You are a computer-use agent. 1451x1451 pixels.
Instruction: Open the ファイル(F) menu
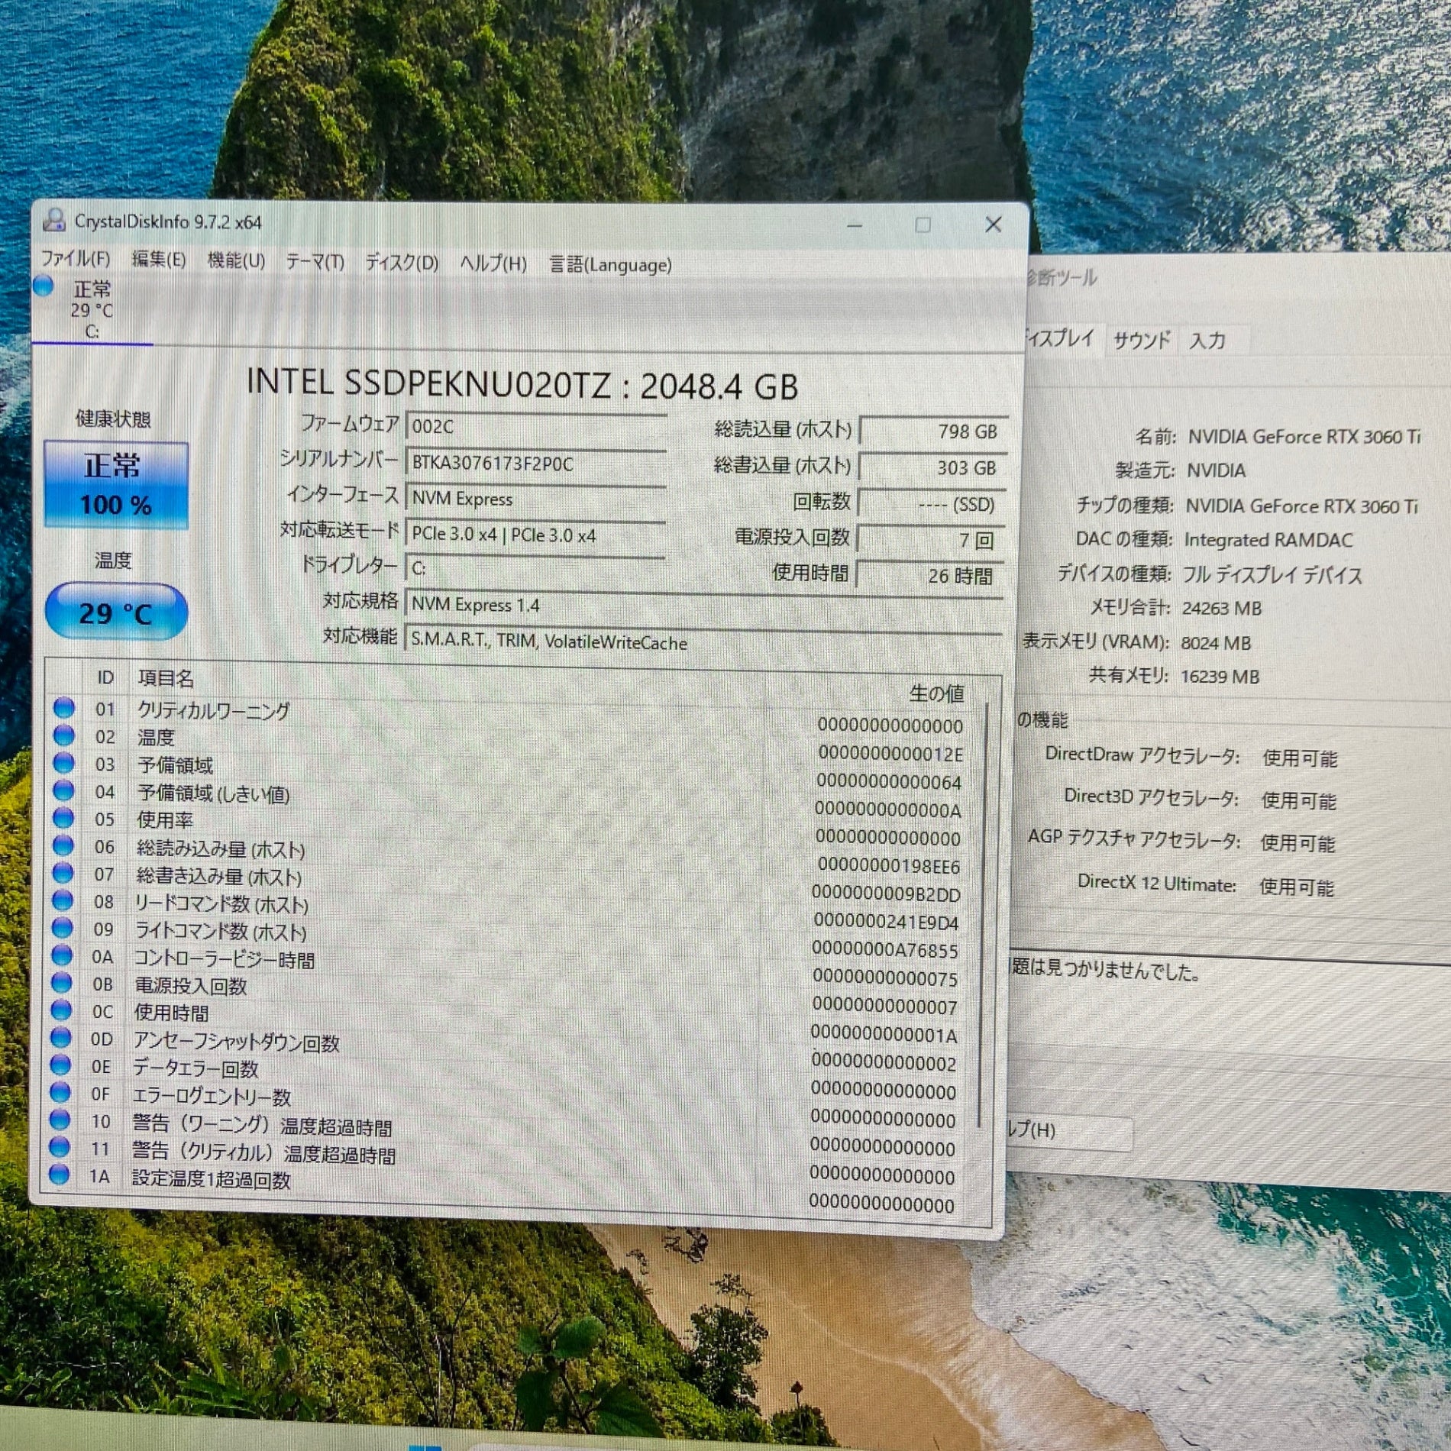point(75,259)
